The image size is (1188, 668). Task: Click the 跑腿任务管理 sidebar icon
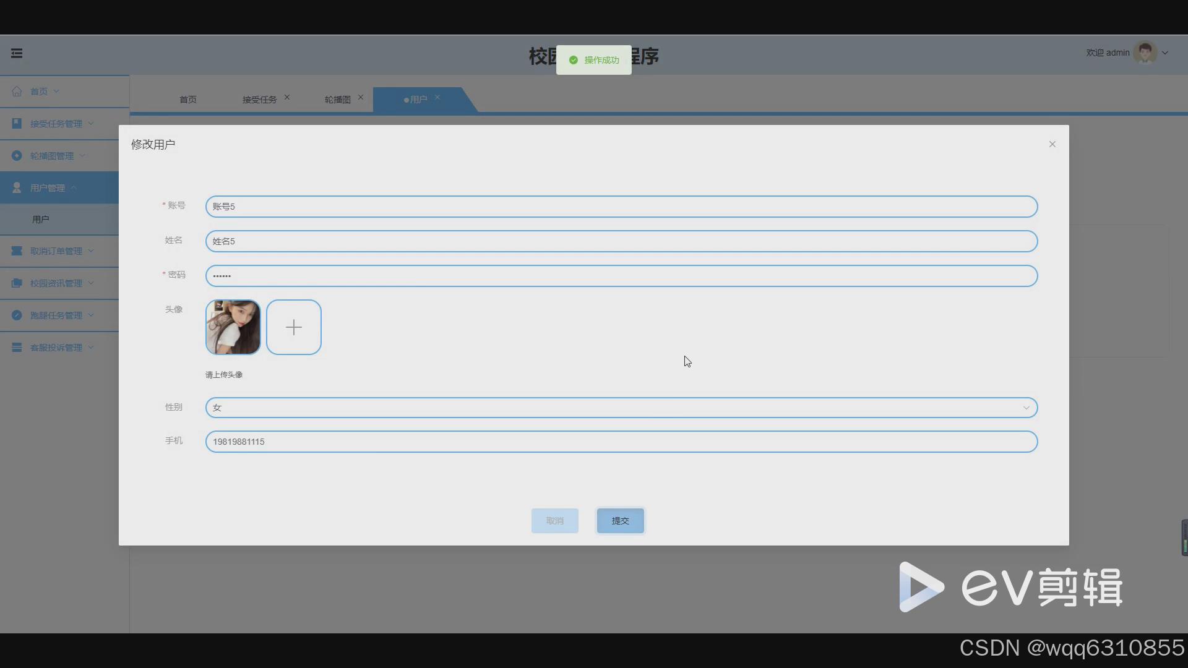17,315
